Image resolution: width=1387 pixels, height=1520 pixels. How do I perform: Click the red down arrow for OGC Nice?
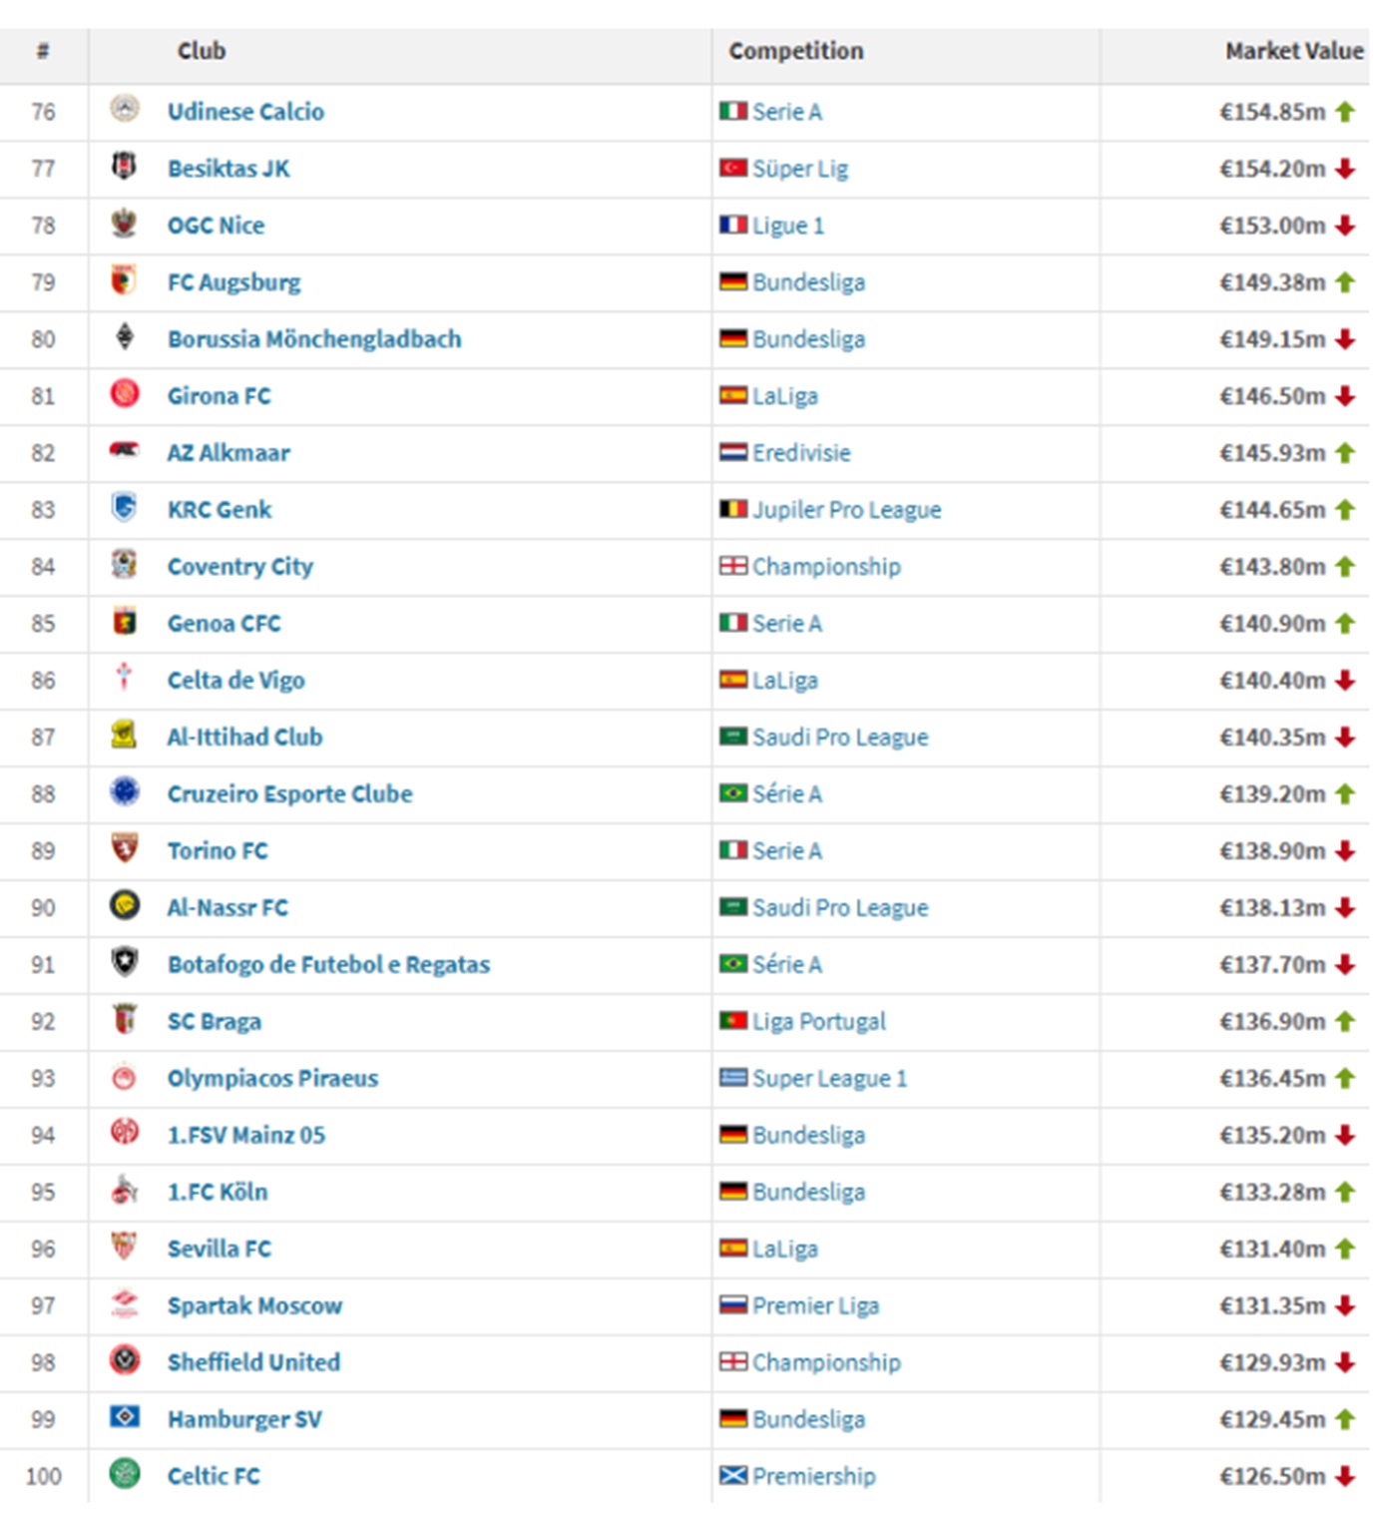point(1345,226)
